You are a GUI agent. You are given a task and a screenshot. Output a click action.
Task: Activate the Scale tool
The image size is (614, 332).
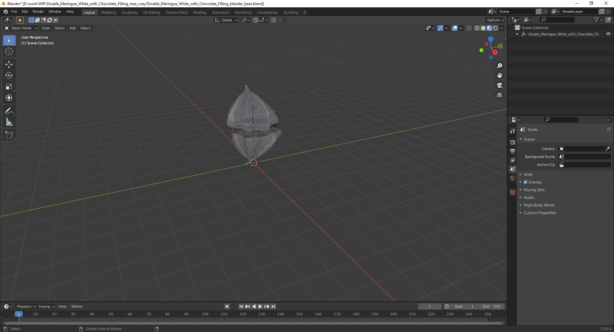point(9,87)
